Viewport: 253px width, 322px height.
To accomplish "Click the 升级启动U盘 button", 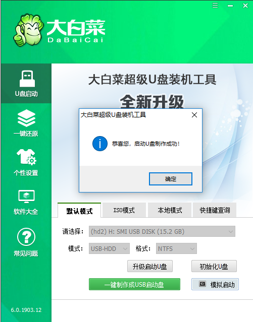I will coord(150,267).
